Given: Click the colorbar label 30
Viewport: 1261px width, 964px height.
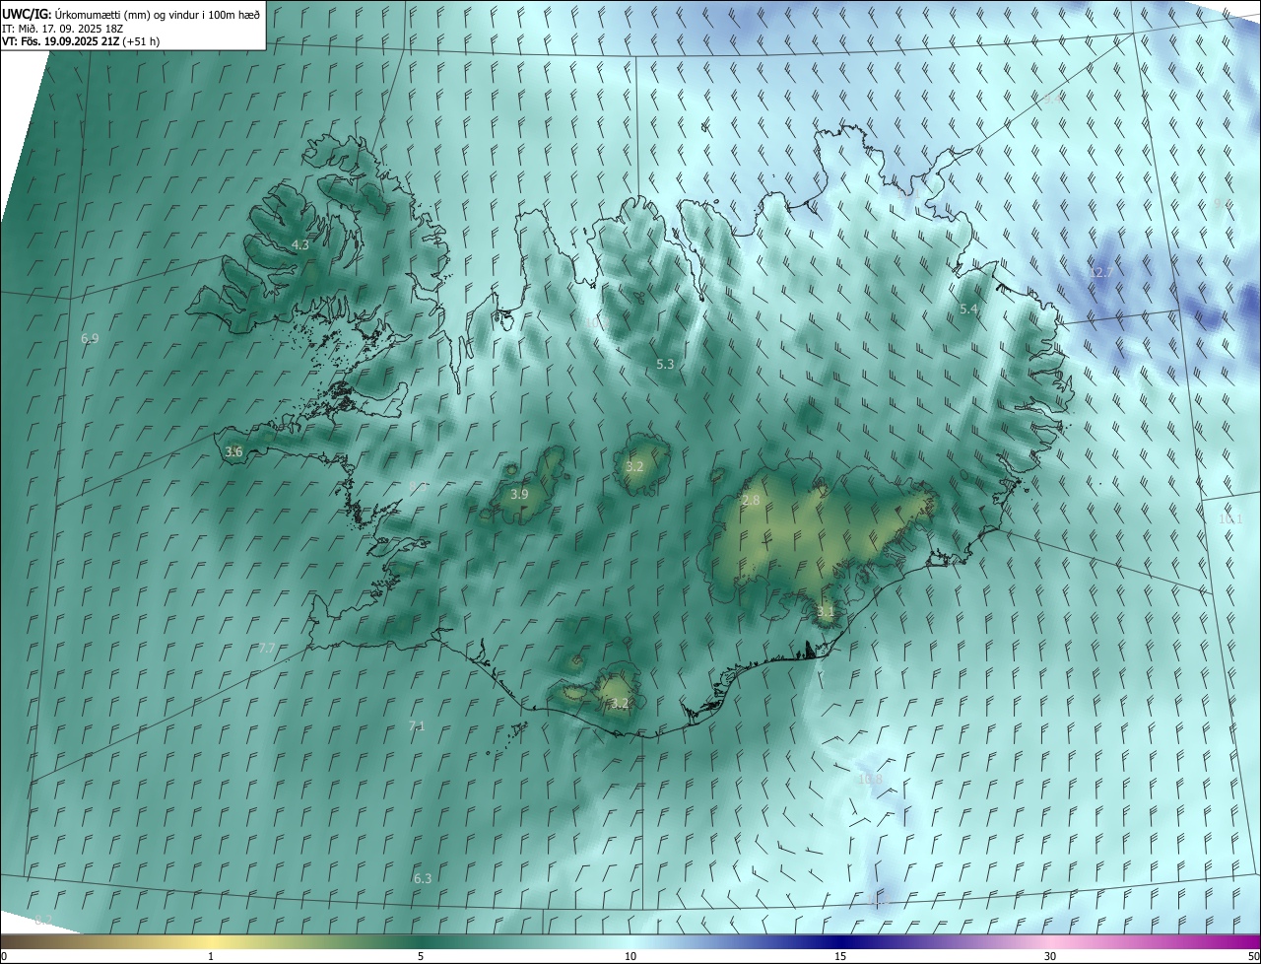Looking at the screenshot, I should click(x=1050, y=957).
